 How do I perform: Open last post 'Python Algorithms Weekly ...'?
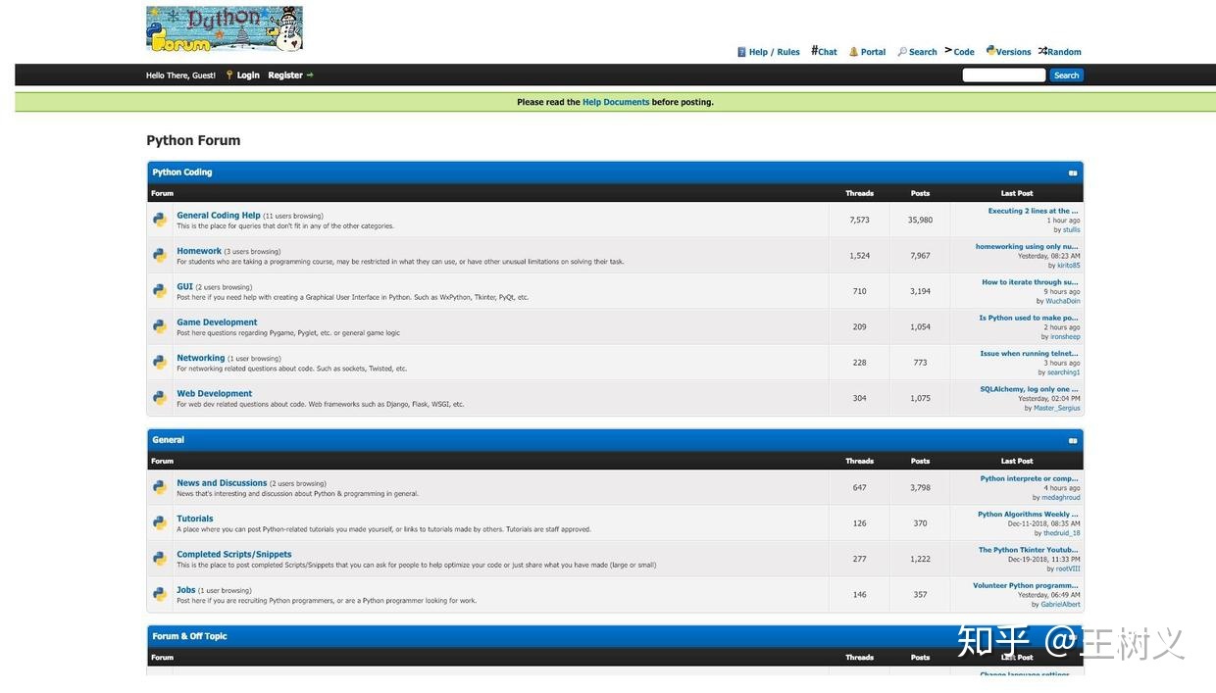pyautogui.click(x=1028, y=515)
